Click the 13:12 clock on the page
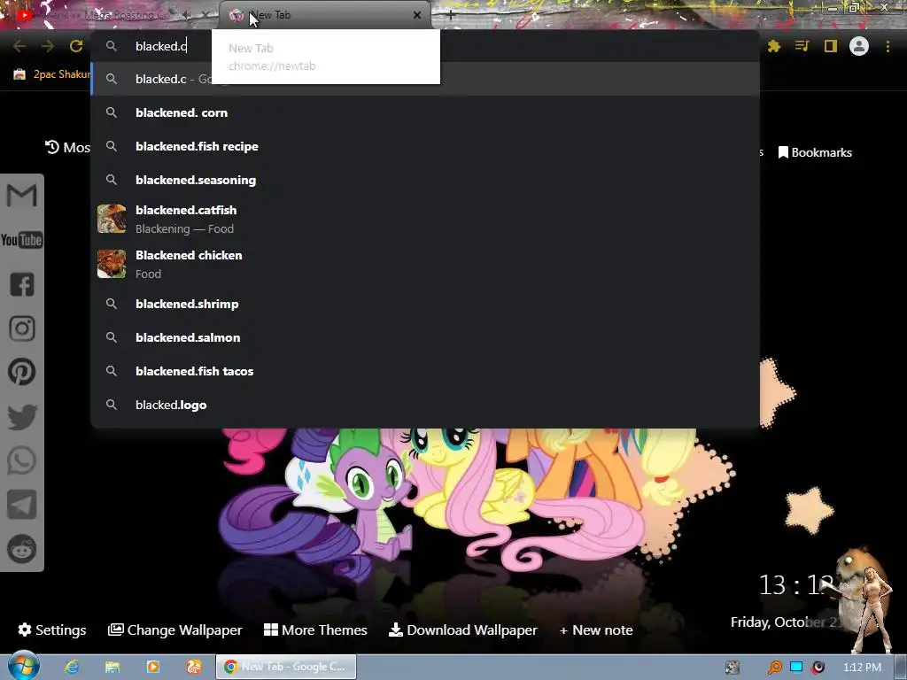This screenshot has height=680, width=907. coord(796,585)
